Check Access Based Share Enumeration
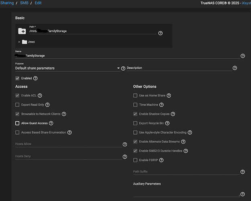This screenshot has height=201, width=251. [17, 133]
